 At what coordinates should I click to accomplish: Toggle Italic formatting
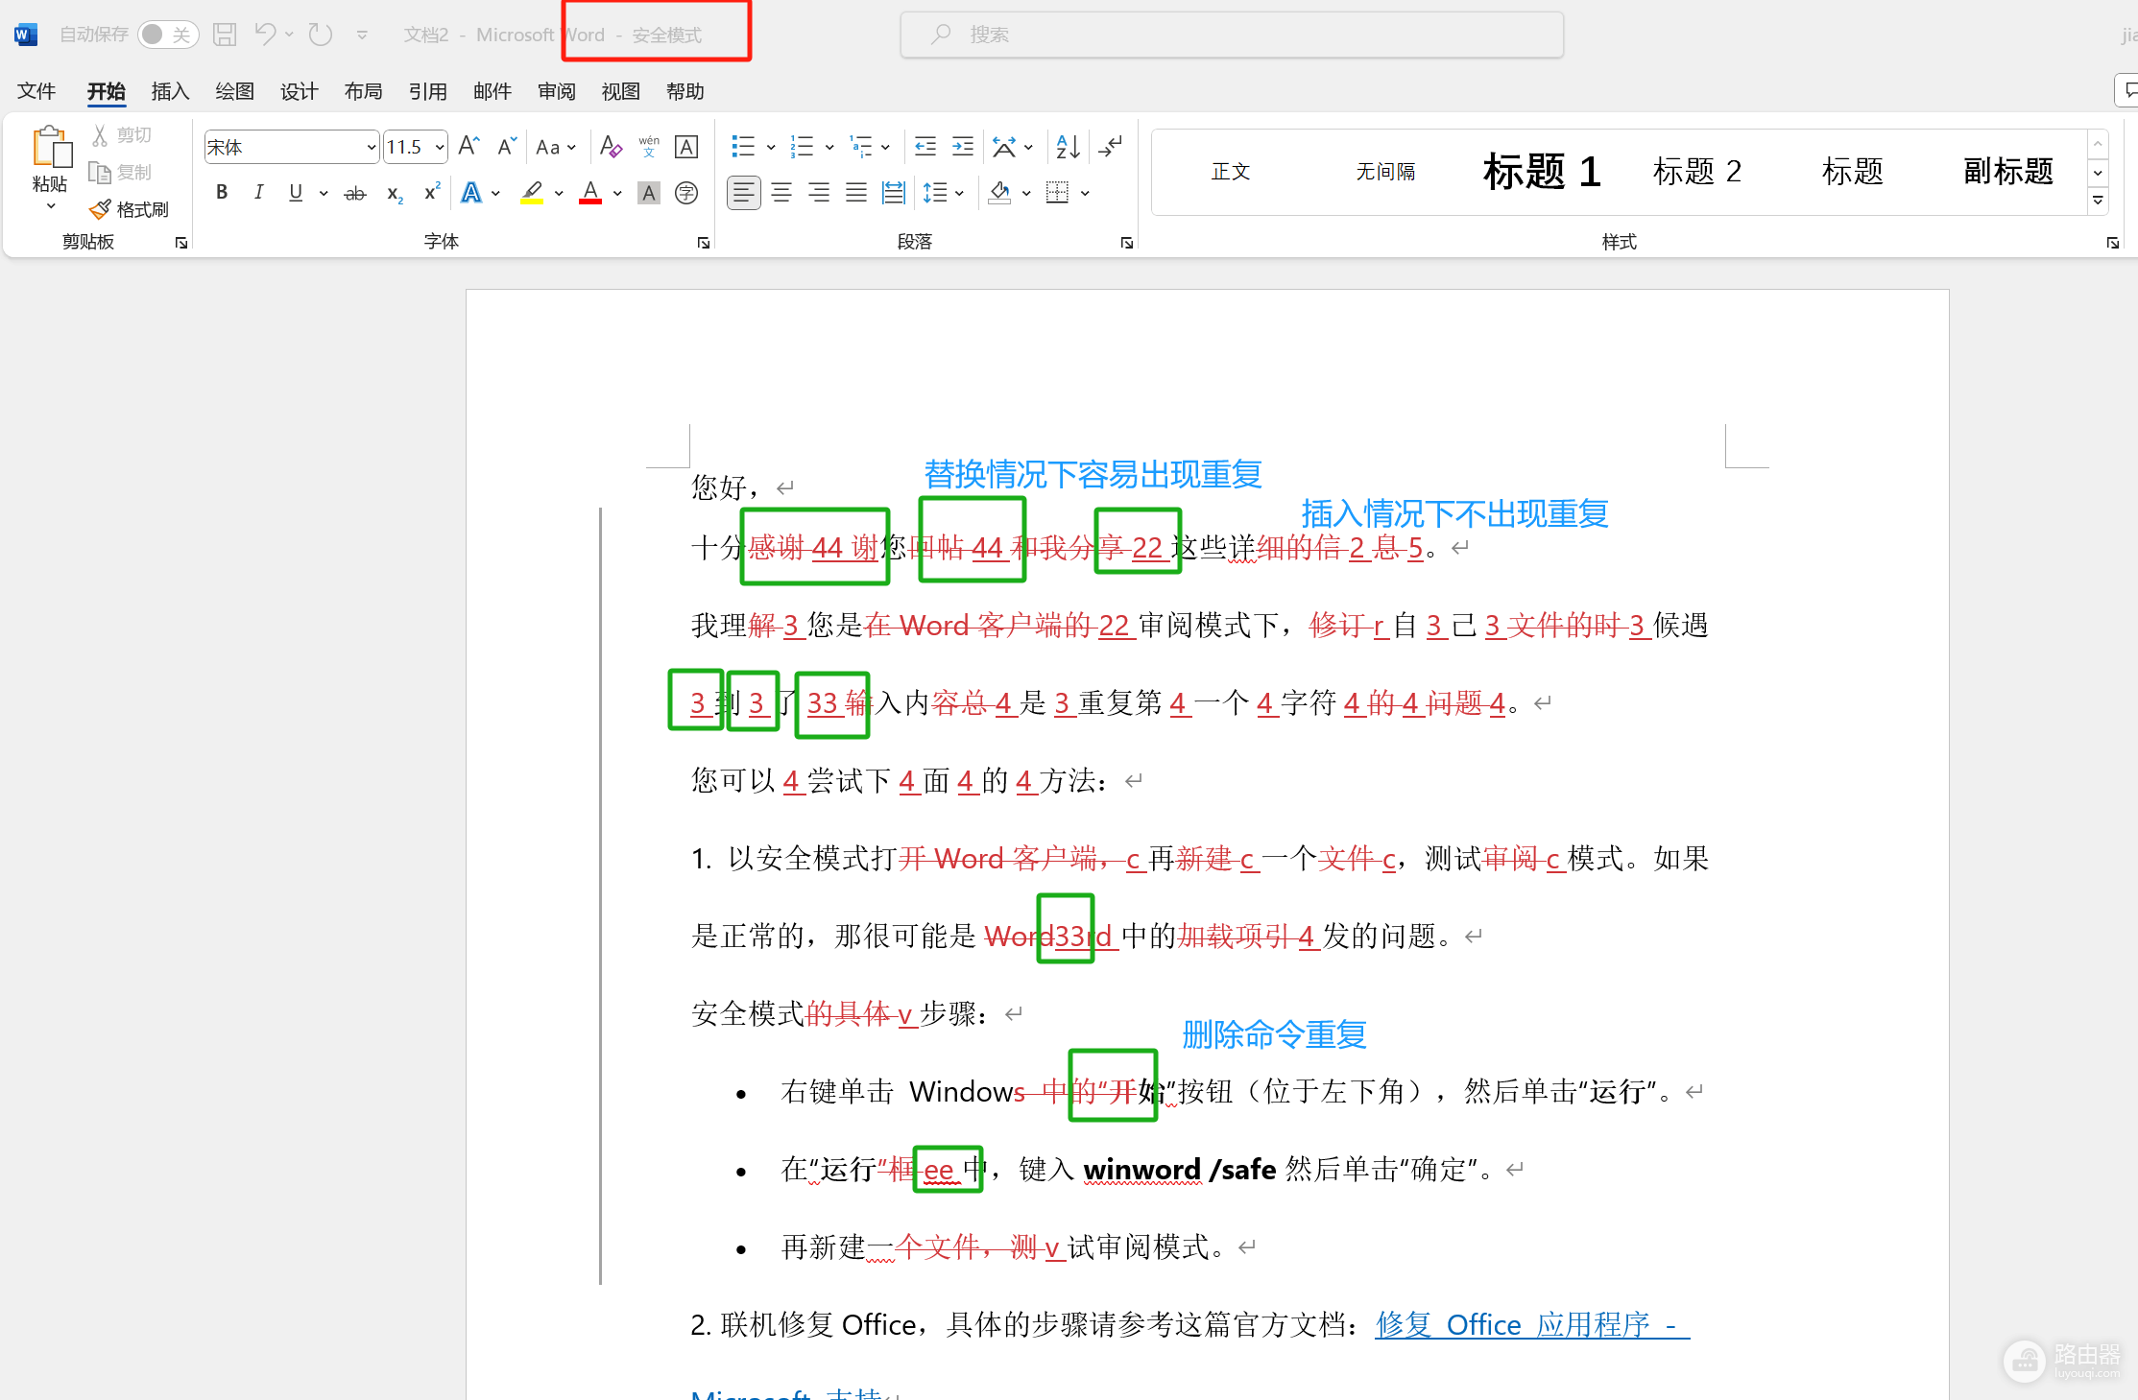pos(258,192)
